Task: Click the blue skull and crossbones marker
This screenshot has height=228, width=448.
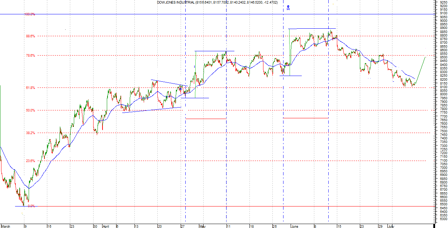Action: [288, 7]
